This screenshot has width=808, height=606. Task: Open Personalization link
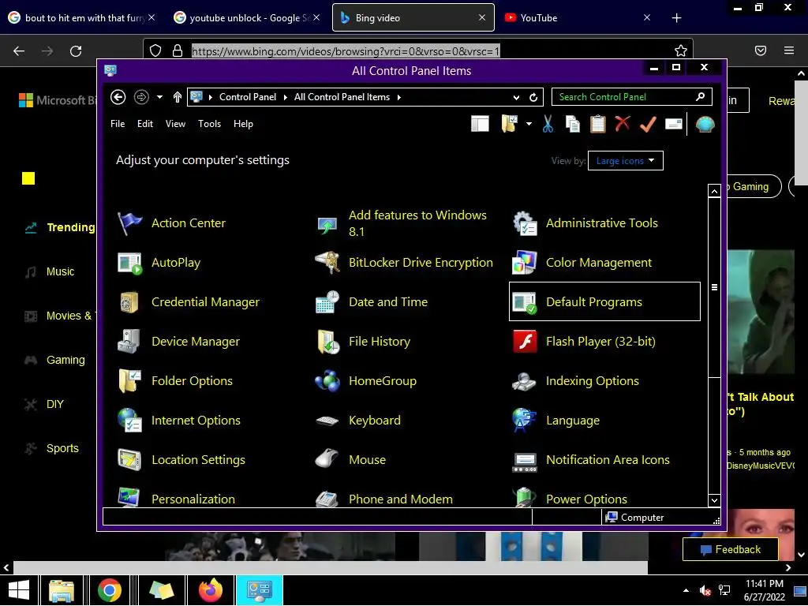pos(193,499)
